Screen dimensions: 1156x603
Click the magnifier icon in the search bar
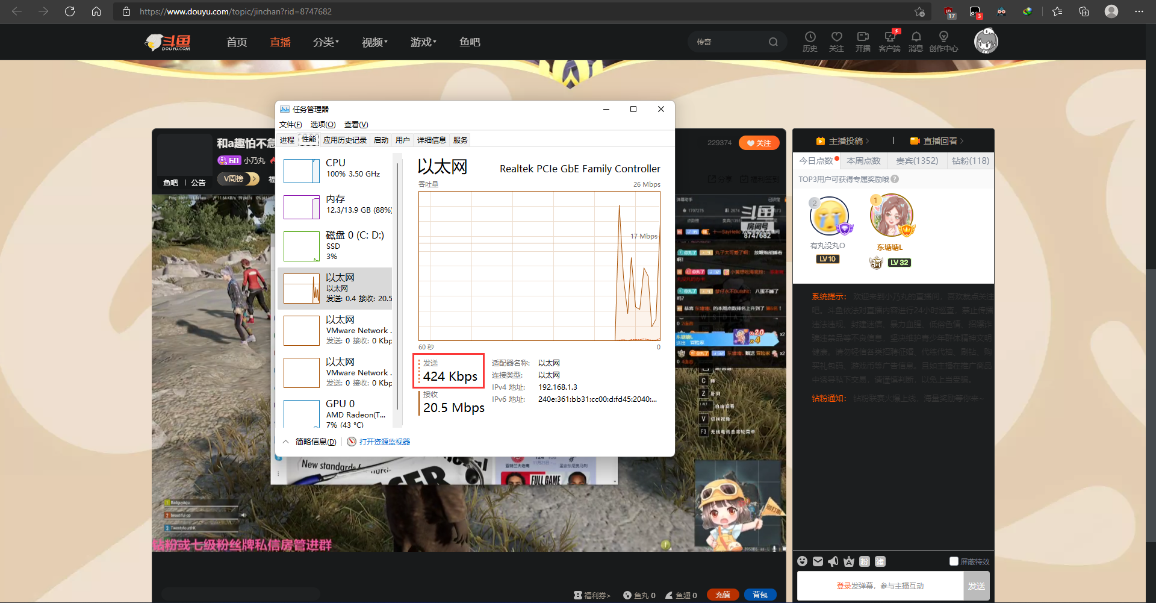(774, 42)
